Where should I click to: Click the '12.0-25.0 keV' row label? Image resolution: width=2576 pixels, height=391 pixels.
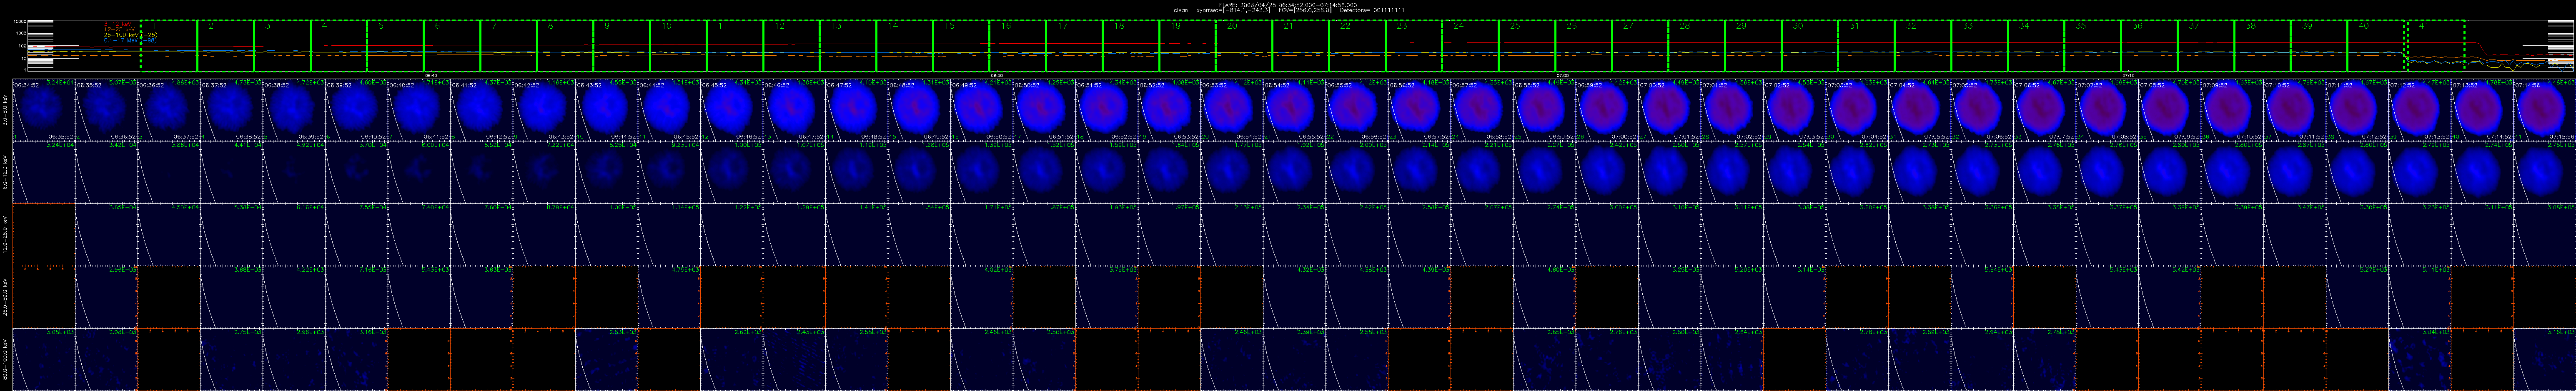(x=6, y=235)
